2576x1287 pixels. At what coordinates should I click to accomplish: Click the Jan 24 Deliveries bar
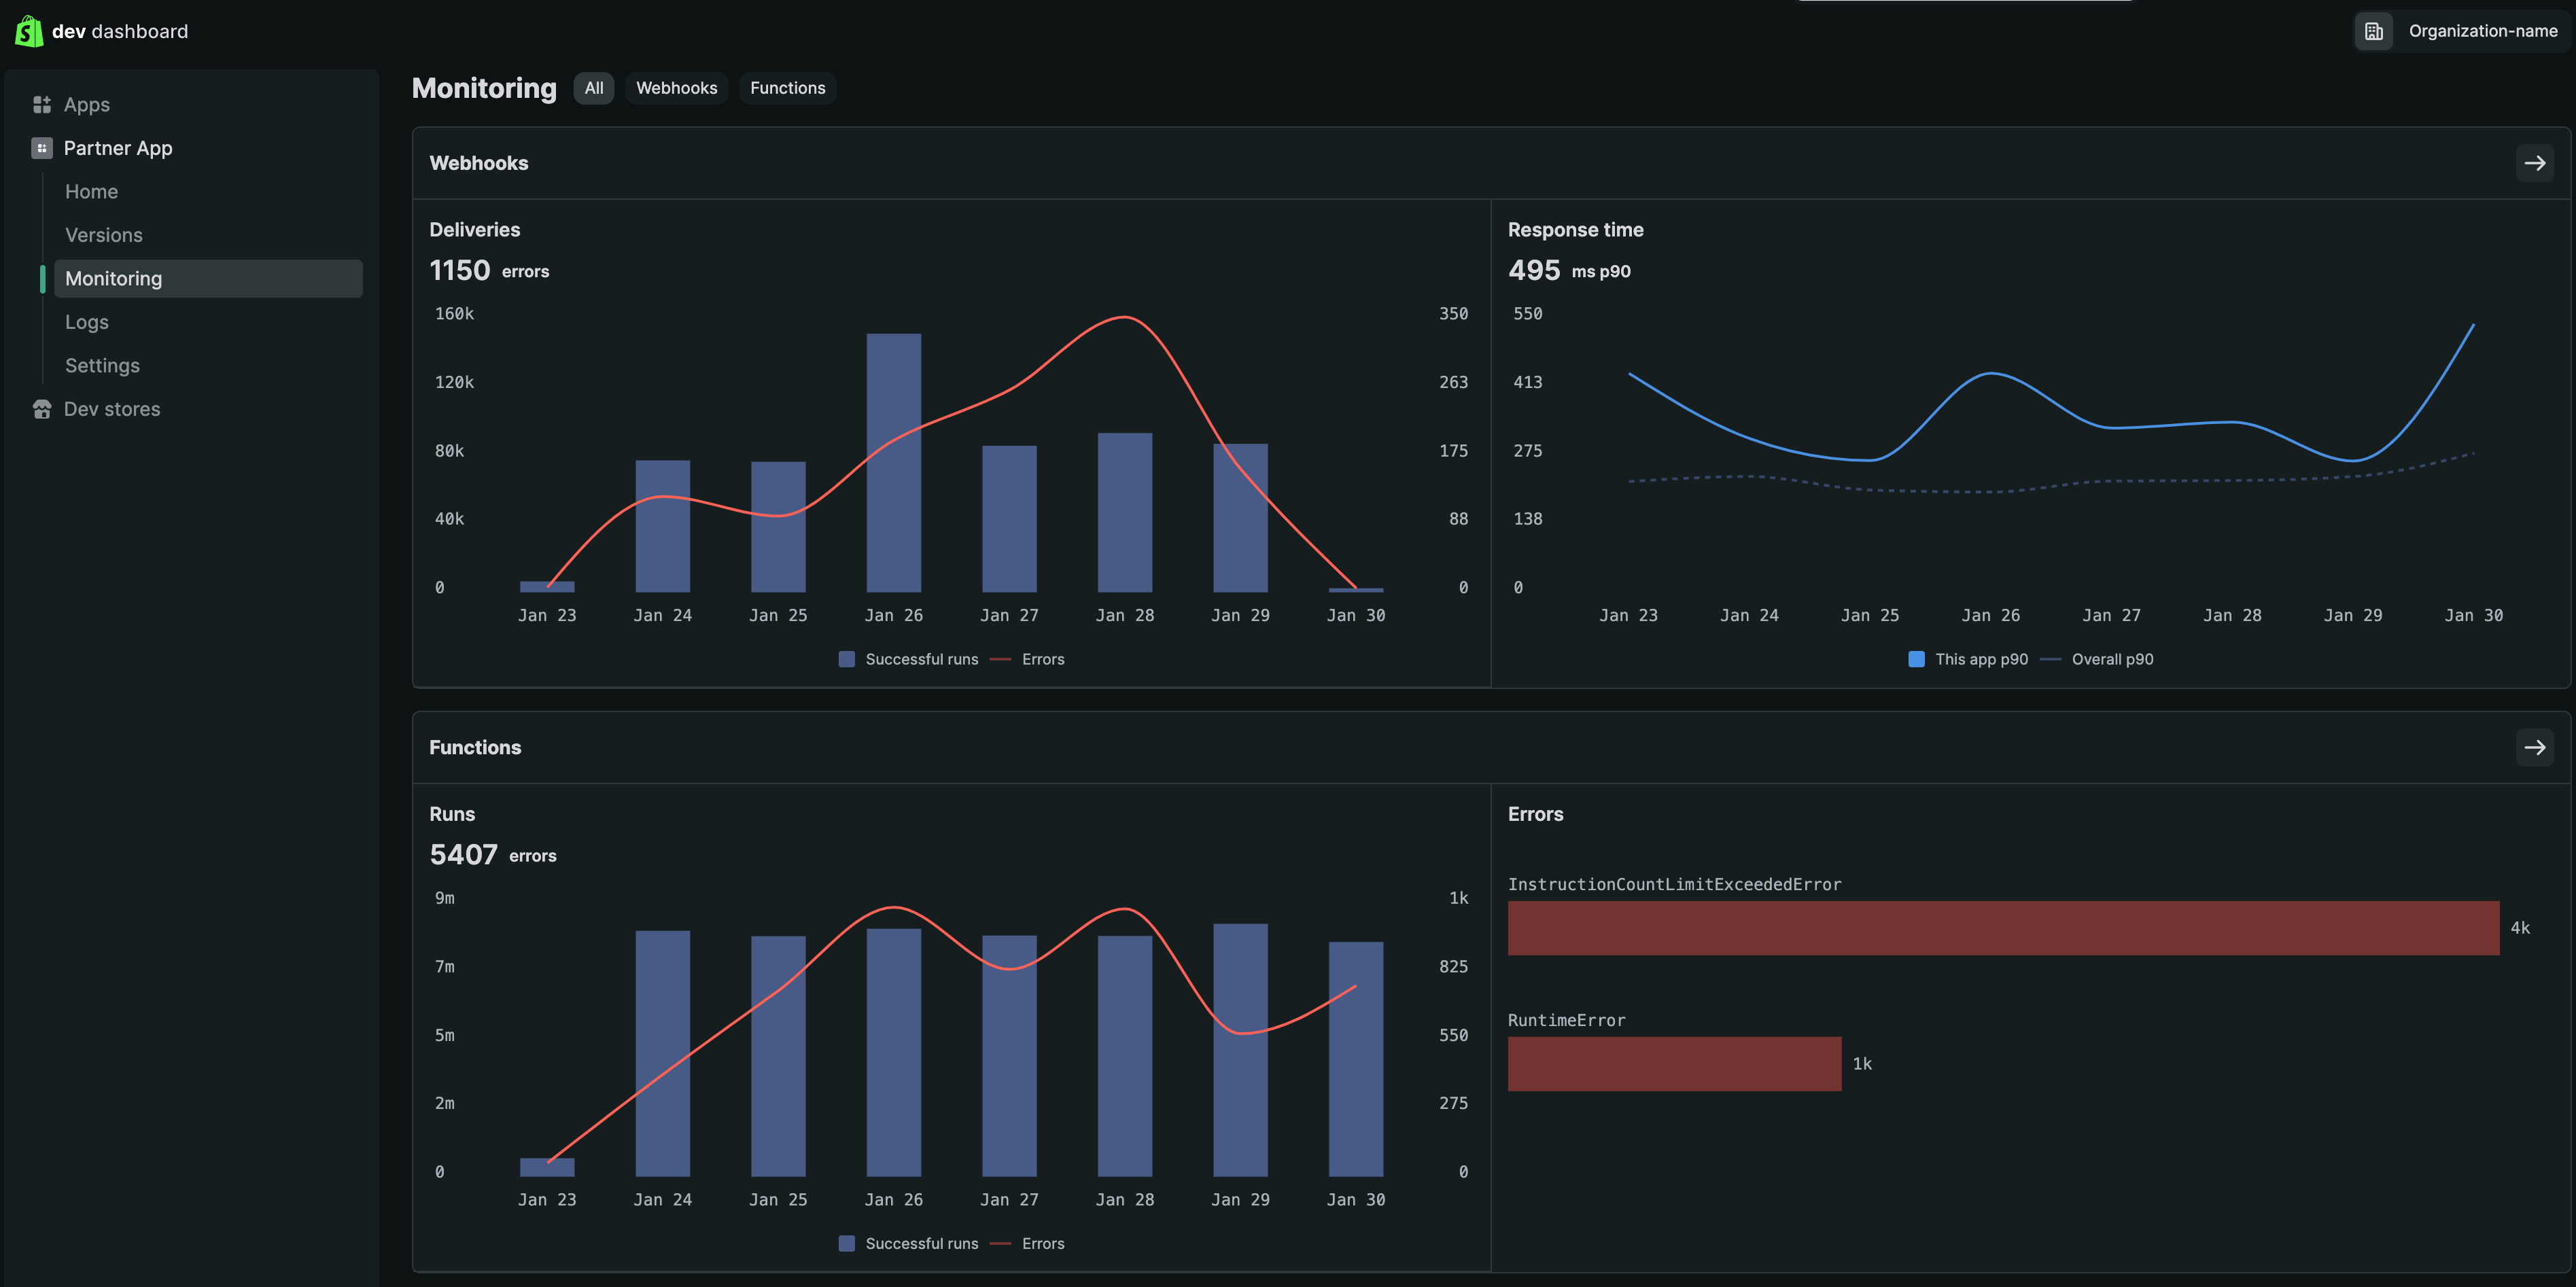click(662, 526)
